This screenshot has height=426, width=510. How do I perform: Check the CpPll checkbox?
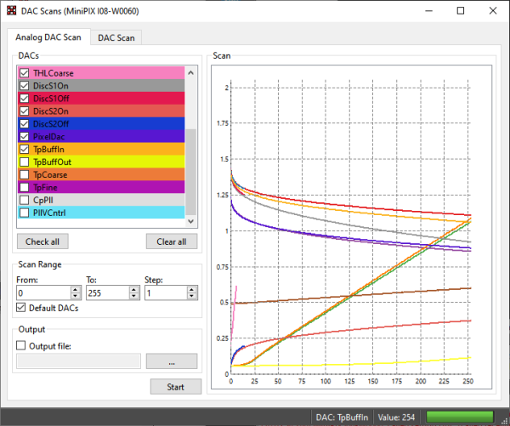[25, 200]
